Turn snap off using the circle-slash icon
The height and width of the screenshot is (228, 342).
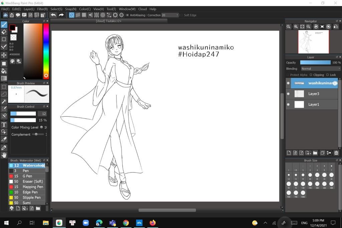click(x=71, y=15)
